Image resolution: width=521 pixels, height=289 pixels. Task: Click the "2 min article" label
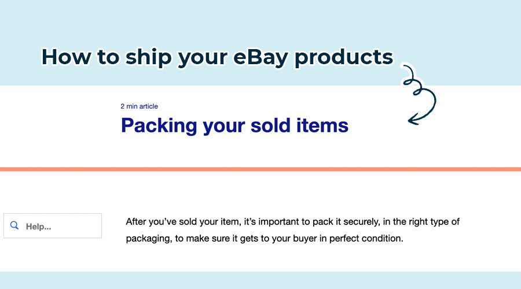pyautogui.click(x=139, y=106)
